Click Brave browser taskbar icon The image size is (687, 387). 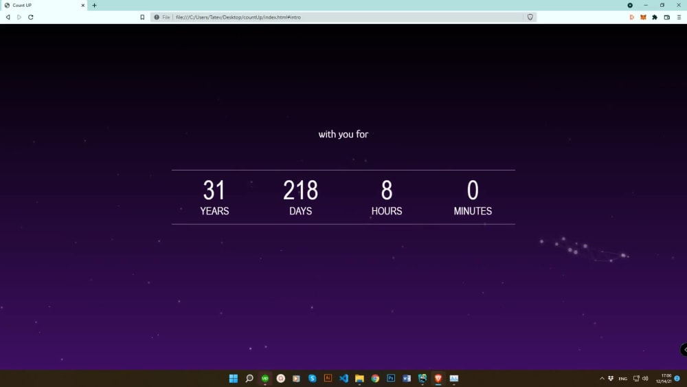(x=438, y=378)
